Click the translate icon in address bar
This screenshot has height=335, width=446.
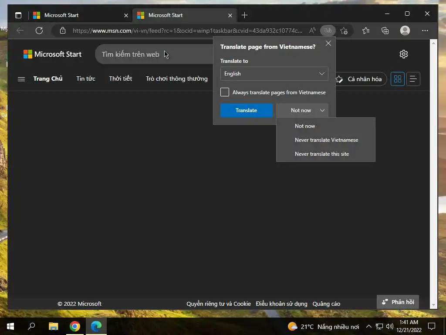[x=328, y=31]
